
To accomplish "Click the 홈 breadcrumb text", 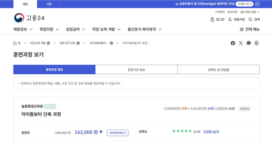I will [19, 43].
